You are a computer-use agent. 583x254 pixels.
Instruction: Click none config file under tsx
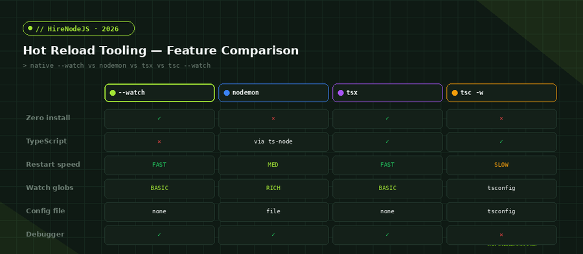[x=387, y=211]
